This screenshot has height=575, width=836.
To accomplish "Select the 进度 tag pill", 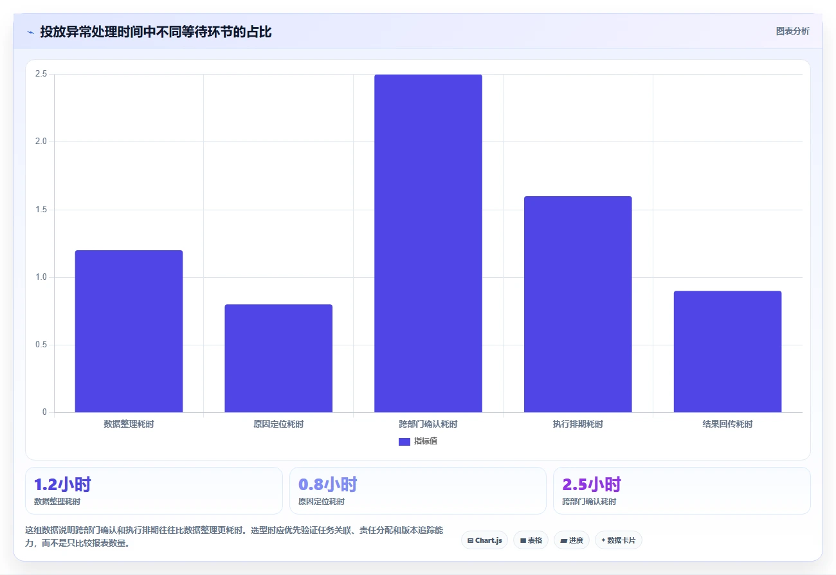I will 572,540.
